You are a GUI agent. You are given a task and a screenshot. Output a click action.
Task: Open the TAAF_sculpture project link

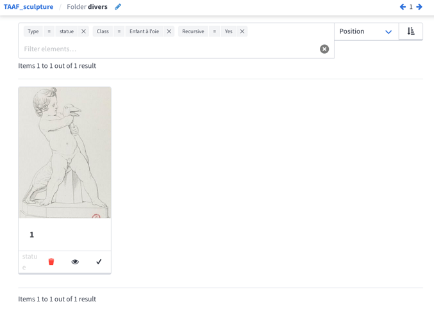point(28,6)
